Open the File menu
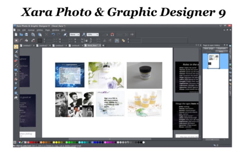Screen dimensions: 242x154 (19, 30)
